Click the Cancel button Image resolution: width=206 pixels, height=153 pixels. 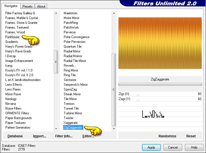pyautogui.click(x=173, y=147)
